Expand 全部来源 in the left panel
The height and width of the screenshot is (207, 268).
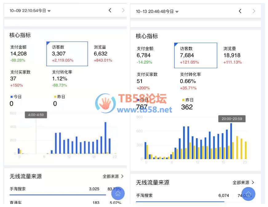click(113, 176)
